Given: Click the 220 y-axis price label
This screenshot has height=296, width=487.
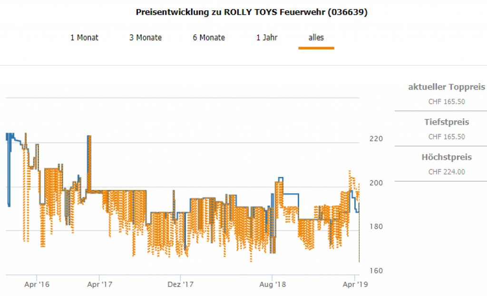Looking at the screenshot, I should coord(376,139).
